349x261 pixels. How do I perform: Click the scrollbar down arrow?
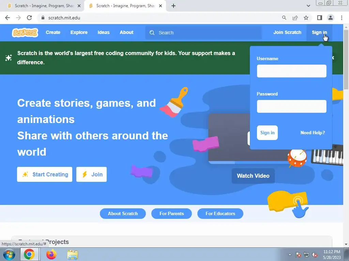tap(346, 244)
